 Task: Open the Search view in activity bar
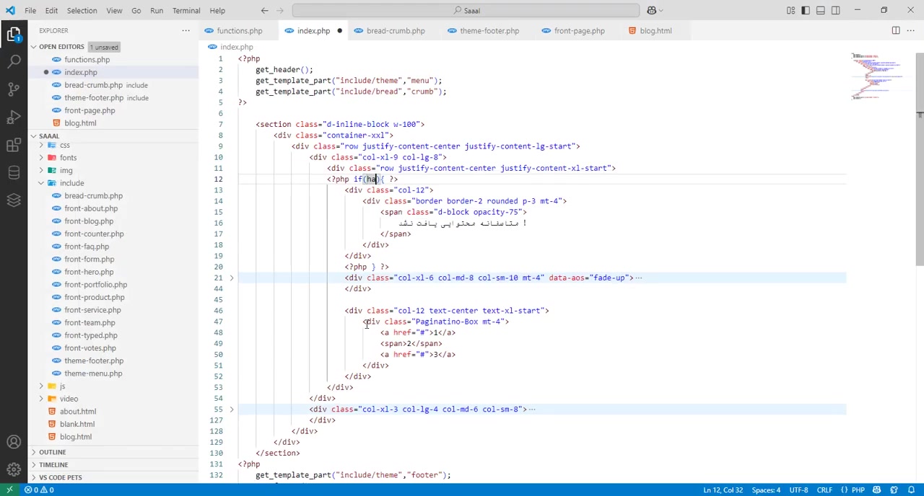[14, 61]
